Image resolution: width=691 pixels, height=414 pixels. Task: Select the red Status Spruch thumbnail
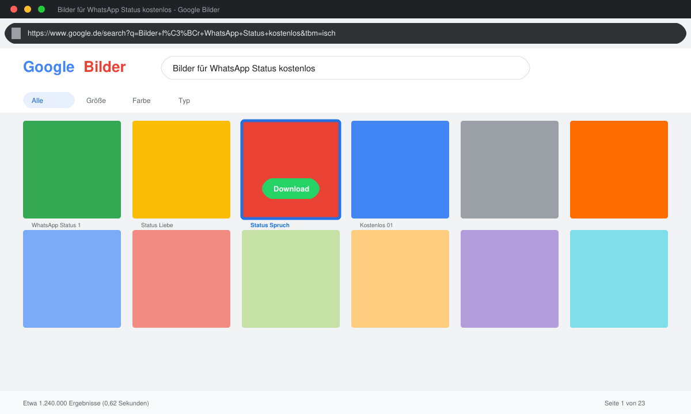pos(291,170)
